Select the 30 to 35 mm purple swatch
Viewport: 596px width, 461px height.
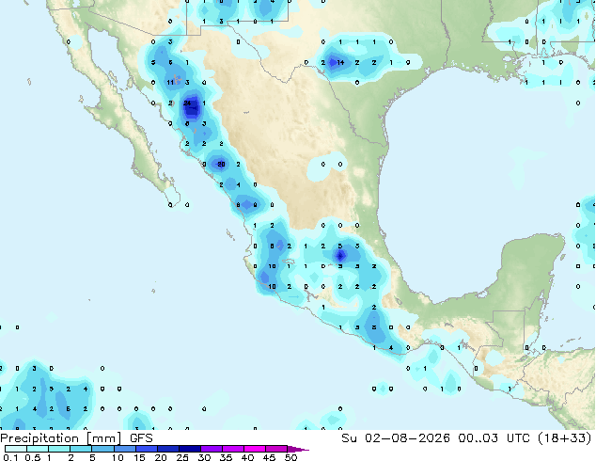[211, 449]
